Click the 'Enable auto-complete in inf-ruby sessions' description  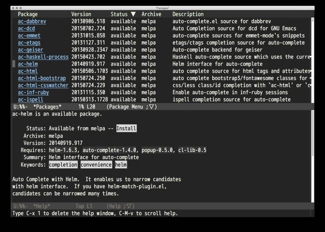(x=230, y=92)
